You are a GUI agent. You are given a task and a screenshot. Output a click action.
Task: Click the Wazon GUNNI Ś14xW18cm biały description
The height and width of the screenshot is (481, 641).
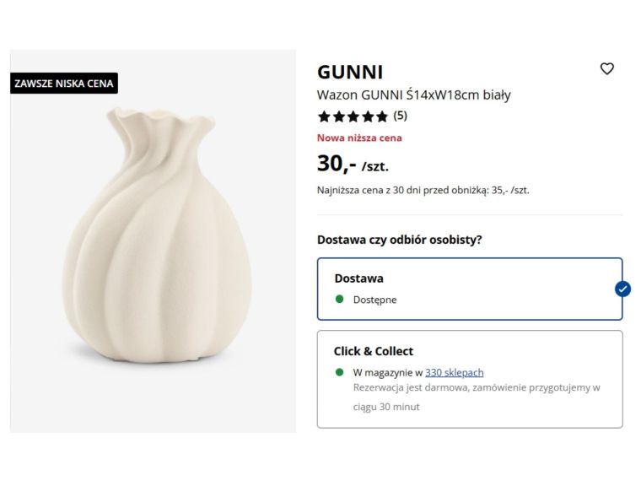pyautogui.click(x=413, y=95)
